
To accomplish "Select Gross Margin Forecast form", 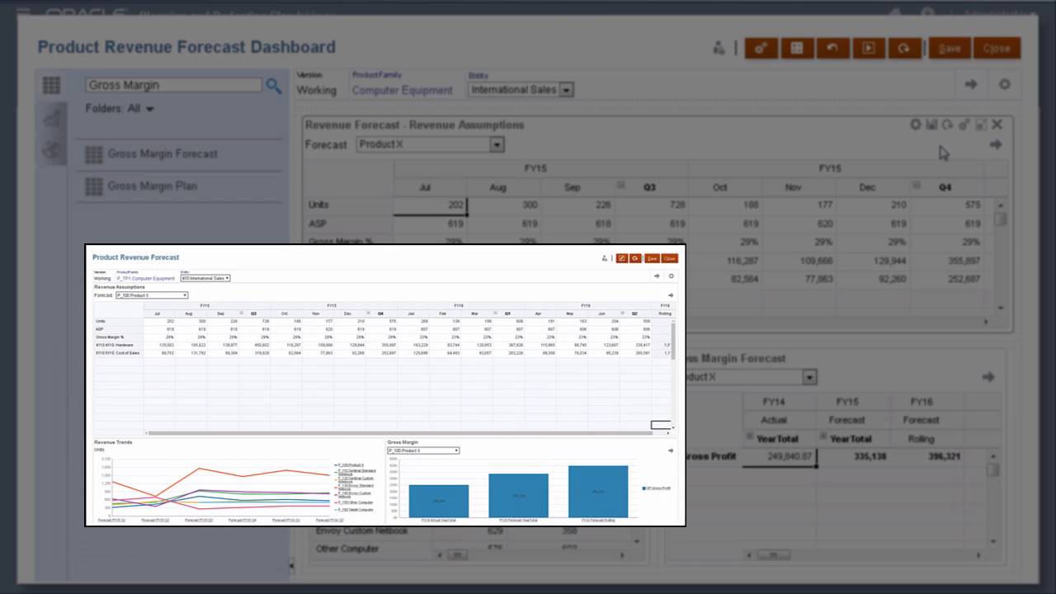I will click(163, 153).
